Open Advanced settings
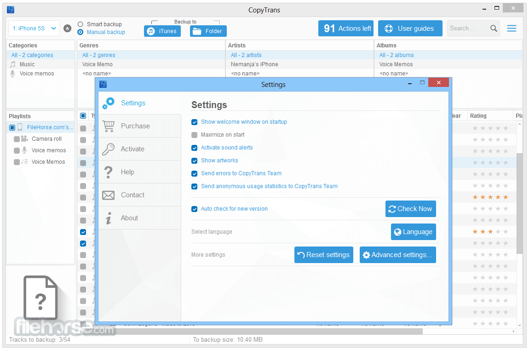The image size is (529, 350). coord(398,255)
